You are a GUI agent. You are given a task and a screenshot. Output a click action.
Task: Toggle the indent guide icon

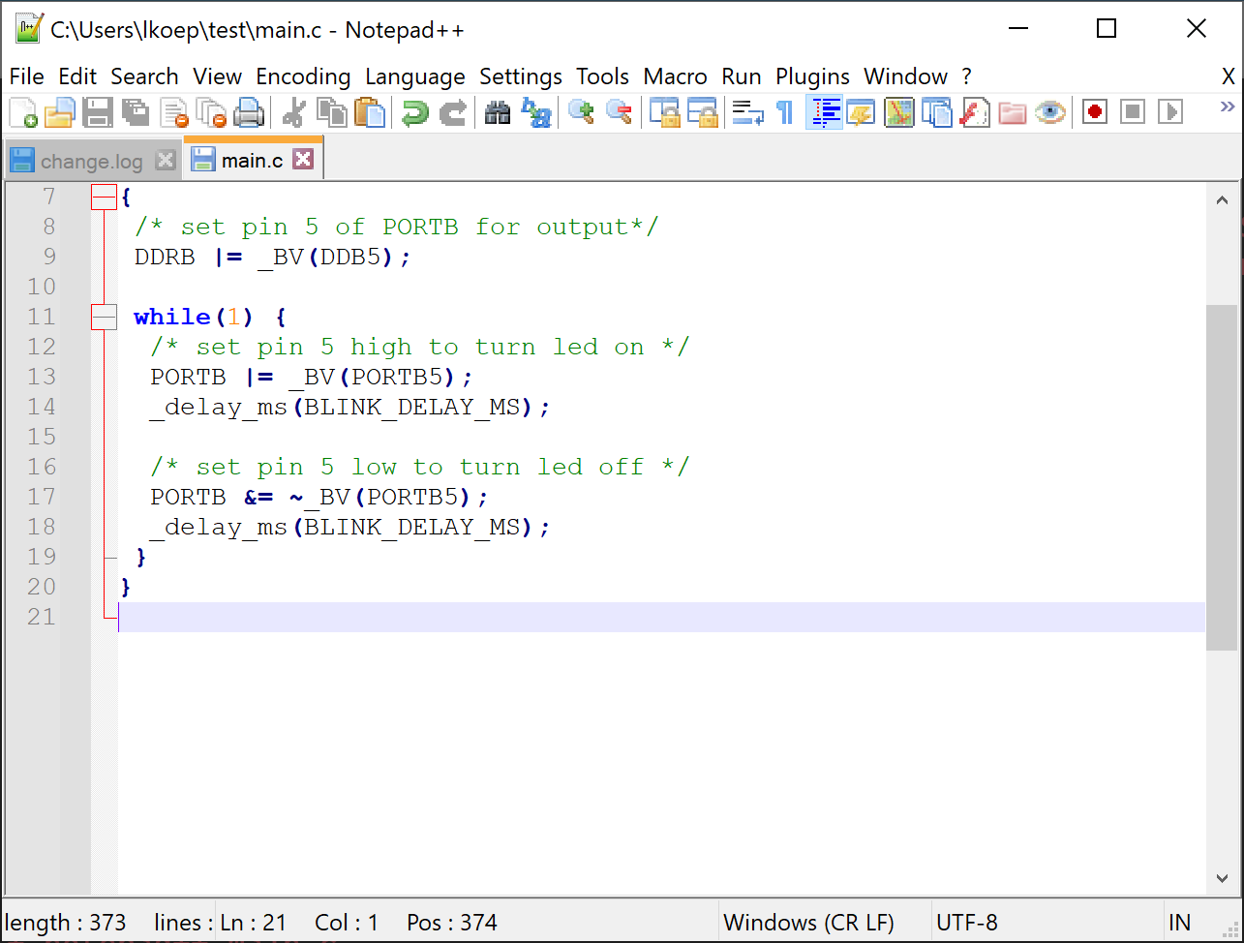click(824, 112)
